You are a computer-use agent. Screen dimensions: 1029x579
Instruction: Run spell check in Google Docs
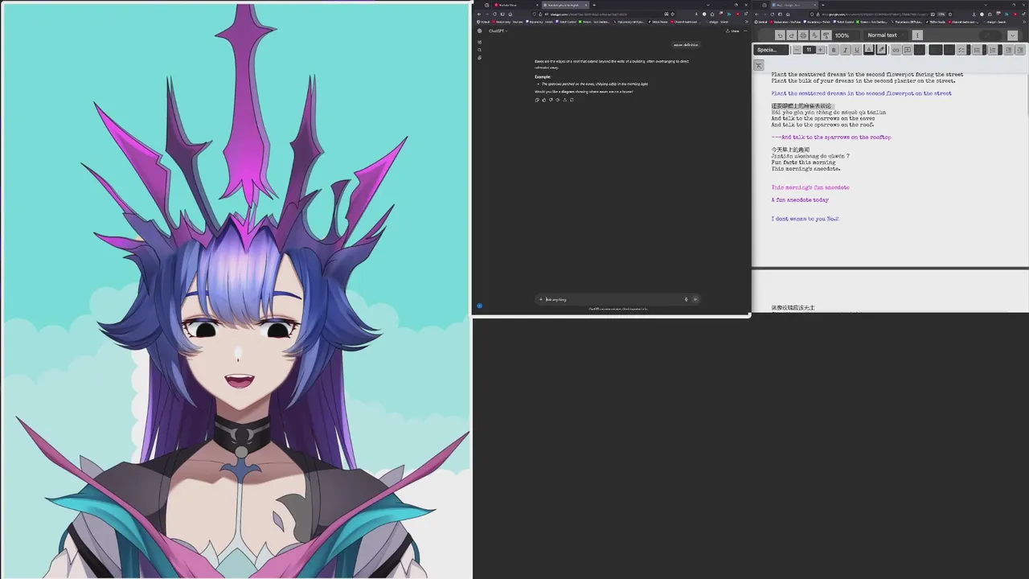(814, 35)
